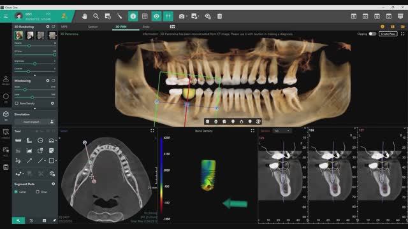408x229 pixels.
Task: Maximize the axial view pane
Action: pos(152,130)
